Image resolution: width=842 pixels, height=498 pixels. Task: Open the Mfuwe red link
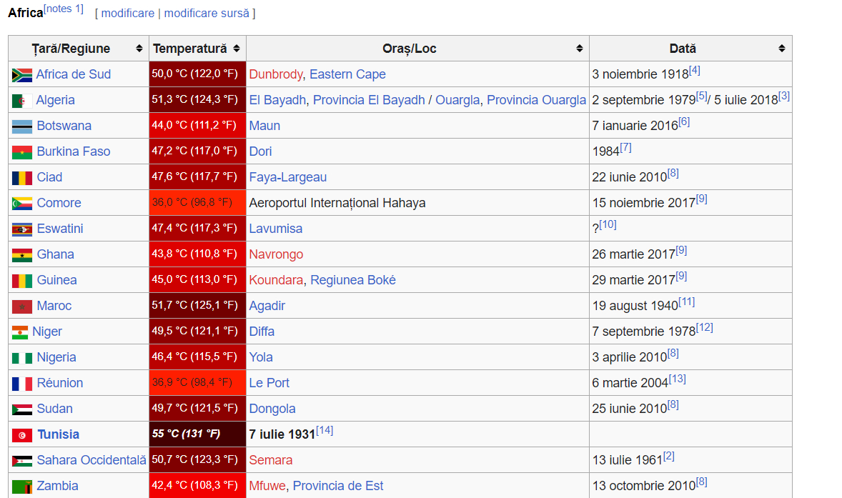click(x=267, y=486)
